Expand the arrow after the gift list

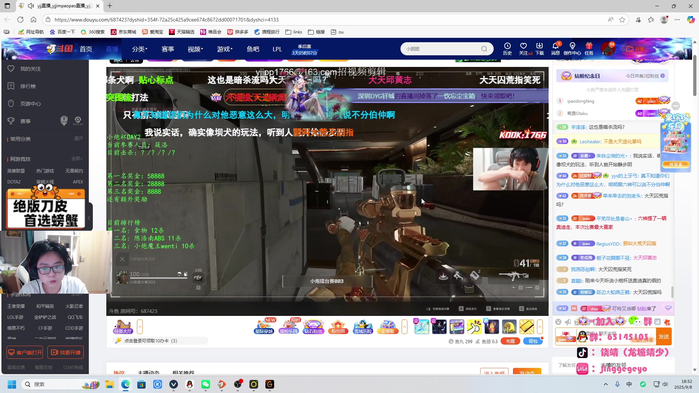coord(540,327)
